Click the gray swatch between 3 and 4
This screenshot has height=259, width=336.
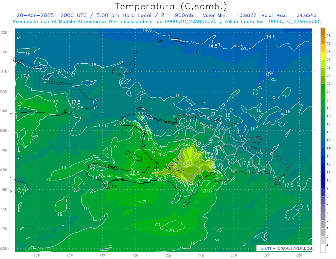tap(323, 232)
